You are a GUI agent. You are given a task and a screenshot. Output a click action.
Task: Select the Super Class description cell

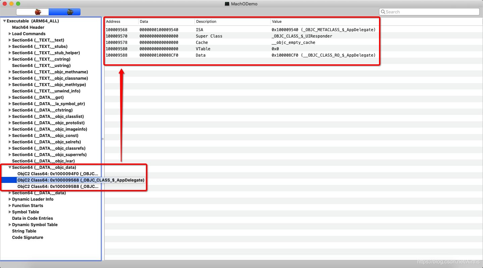click(209, 36)
